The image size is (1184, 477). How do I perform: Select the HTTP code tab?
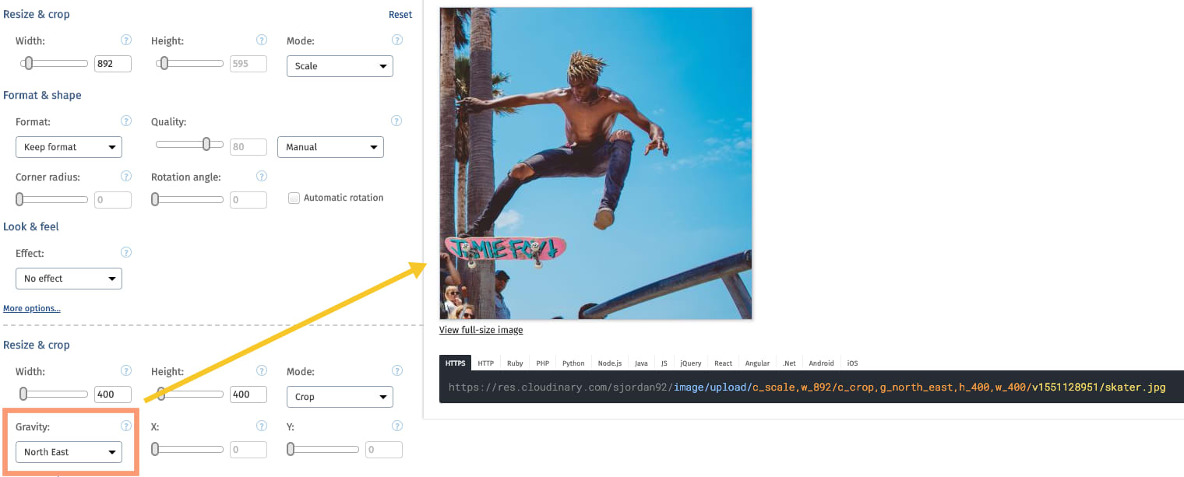click(x=486, y=363)
